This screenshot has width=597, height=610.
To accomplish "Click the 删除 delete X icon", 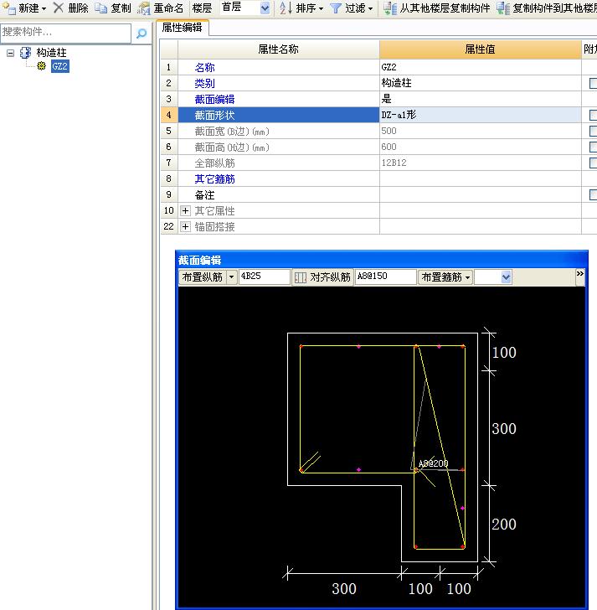I will [x=59, y=8].
